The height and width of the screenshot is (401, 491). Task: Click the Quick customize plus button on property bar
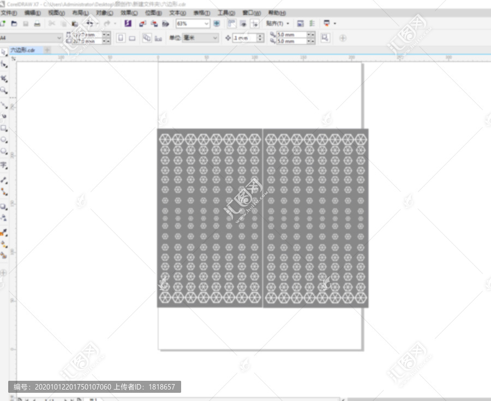coord(343,38)
